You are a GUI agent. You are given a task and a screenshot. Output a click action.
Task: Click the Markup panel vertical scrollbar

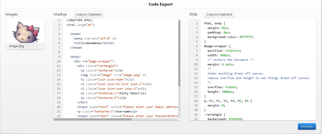click(x=179, y=54)
